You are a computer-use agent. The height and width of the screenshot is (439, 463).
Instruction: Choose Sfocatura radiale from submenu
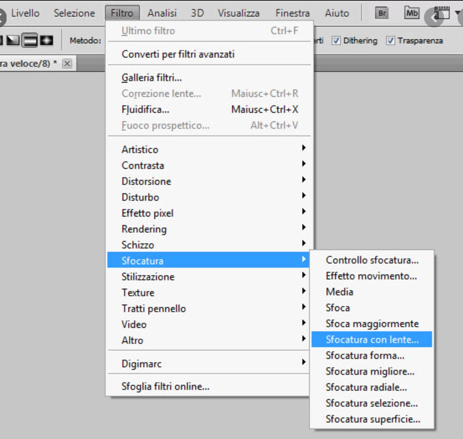372,387
